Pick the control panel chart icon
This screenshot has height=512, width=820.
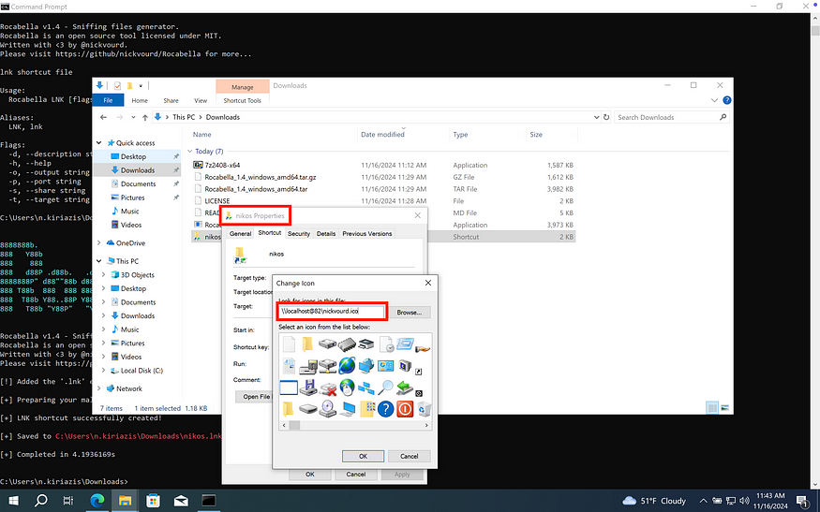[x=385, y=366]
